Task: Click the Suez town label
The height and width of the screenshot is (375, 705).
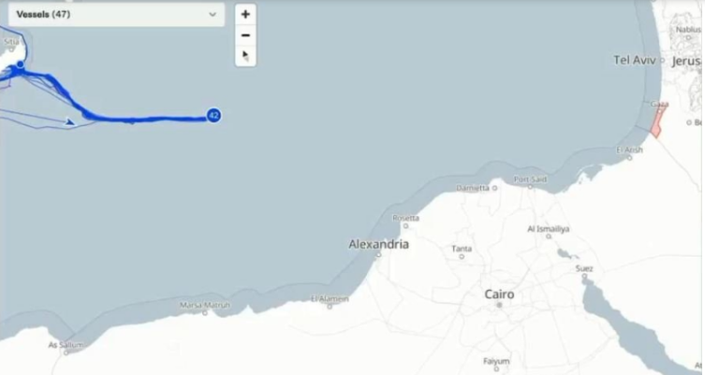Action: pyautogui.click(x=584, y=268)
